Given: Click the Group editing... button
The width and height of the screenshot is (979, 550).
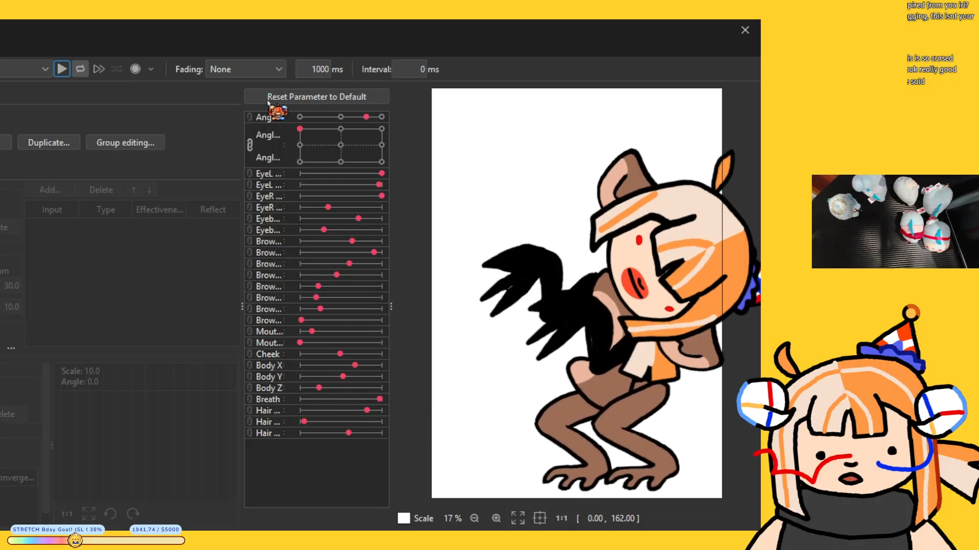Looking at the screenshot, I should tap(125, 143).
